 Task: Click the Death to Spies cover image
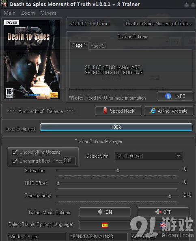(32, 60)
